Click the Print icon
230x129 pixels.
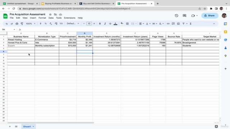coord(17,24)
